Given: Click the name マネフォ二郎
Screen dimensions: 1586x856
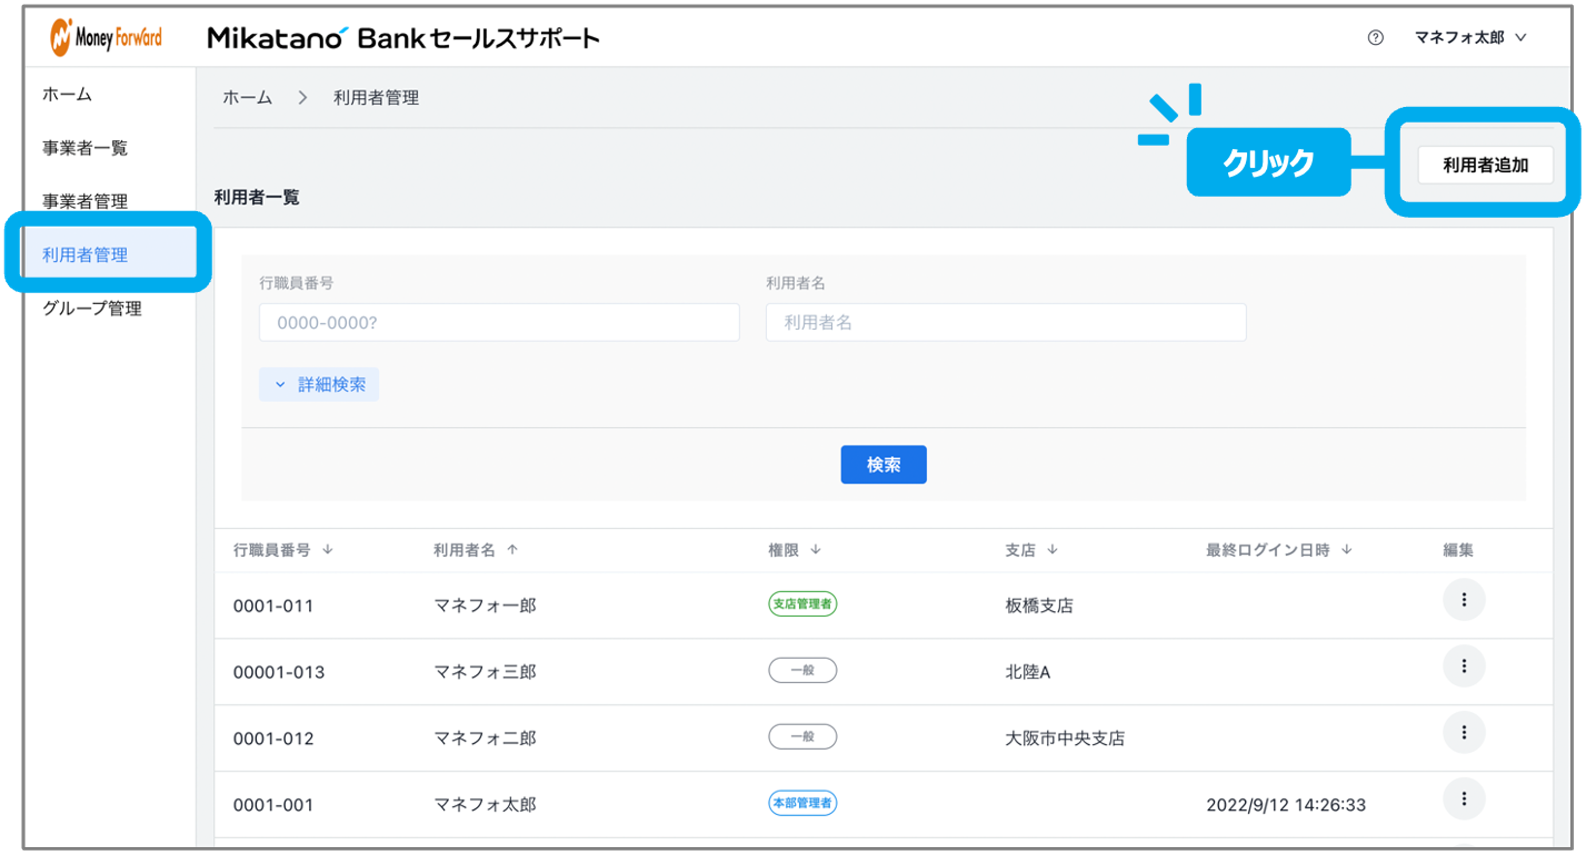Looking at the screenshot, I should pos(485,738).
